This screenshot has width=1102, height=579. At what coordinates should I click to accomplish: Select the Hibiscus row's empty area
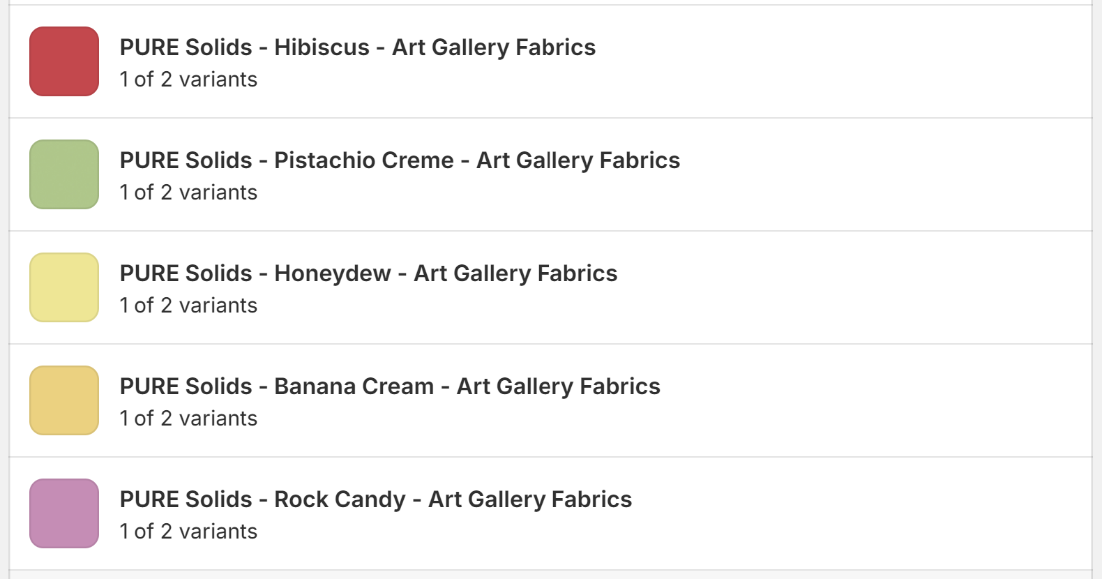(872, 61)
